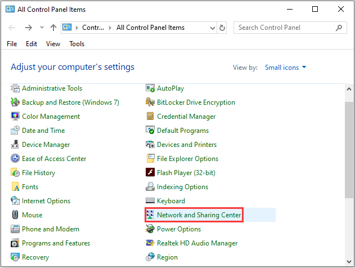
Task: Click the Color Management icon
Action: pyautogui.click(x=16, y=117)
